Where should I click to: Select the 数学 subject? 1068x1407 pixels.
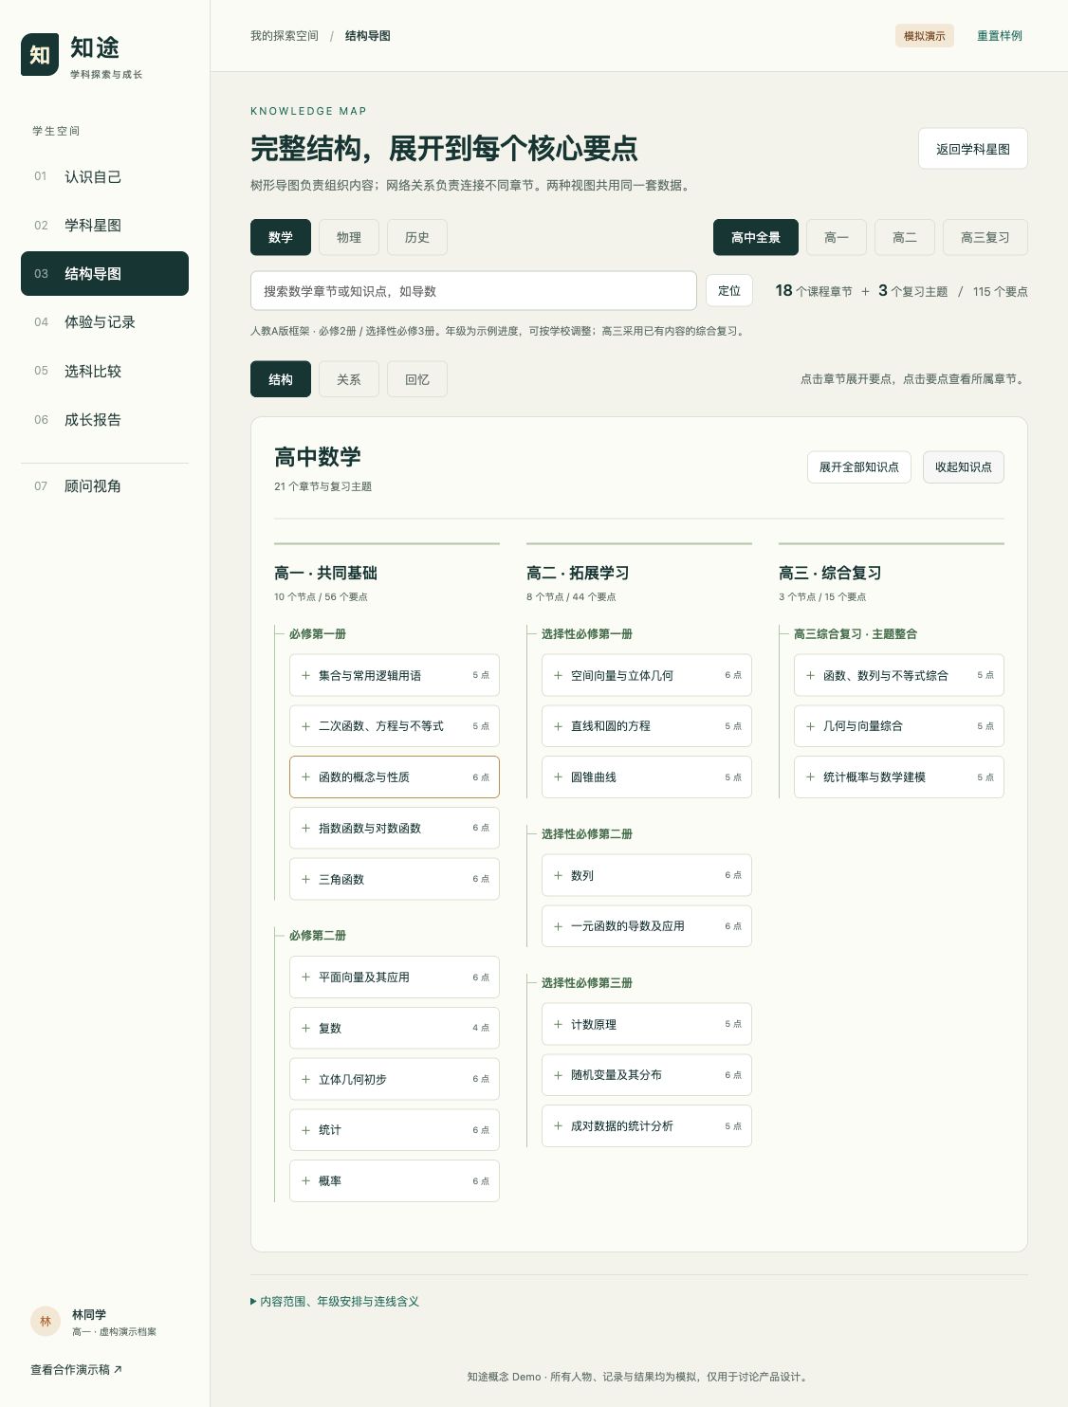pos(281,237)
